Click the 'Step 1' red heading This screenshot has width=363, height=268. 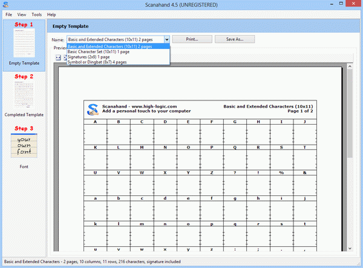(x=24, y=24)
